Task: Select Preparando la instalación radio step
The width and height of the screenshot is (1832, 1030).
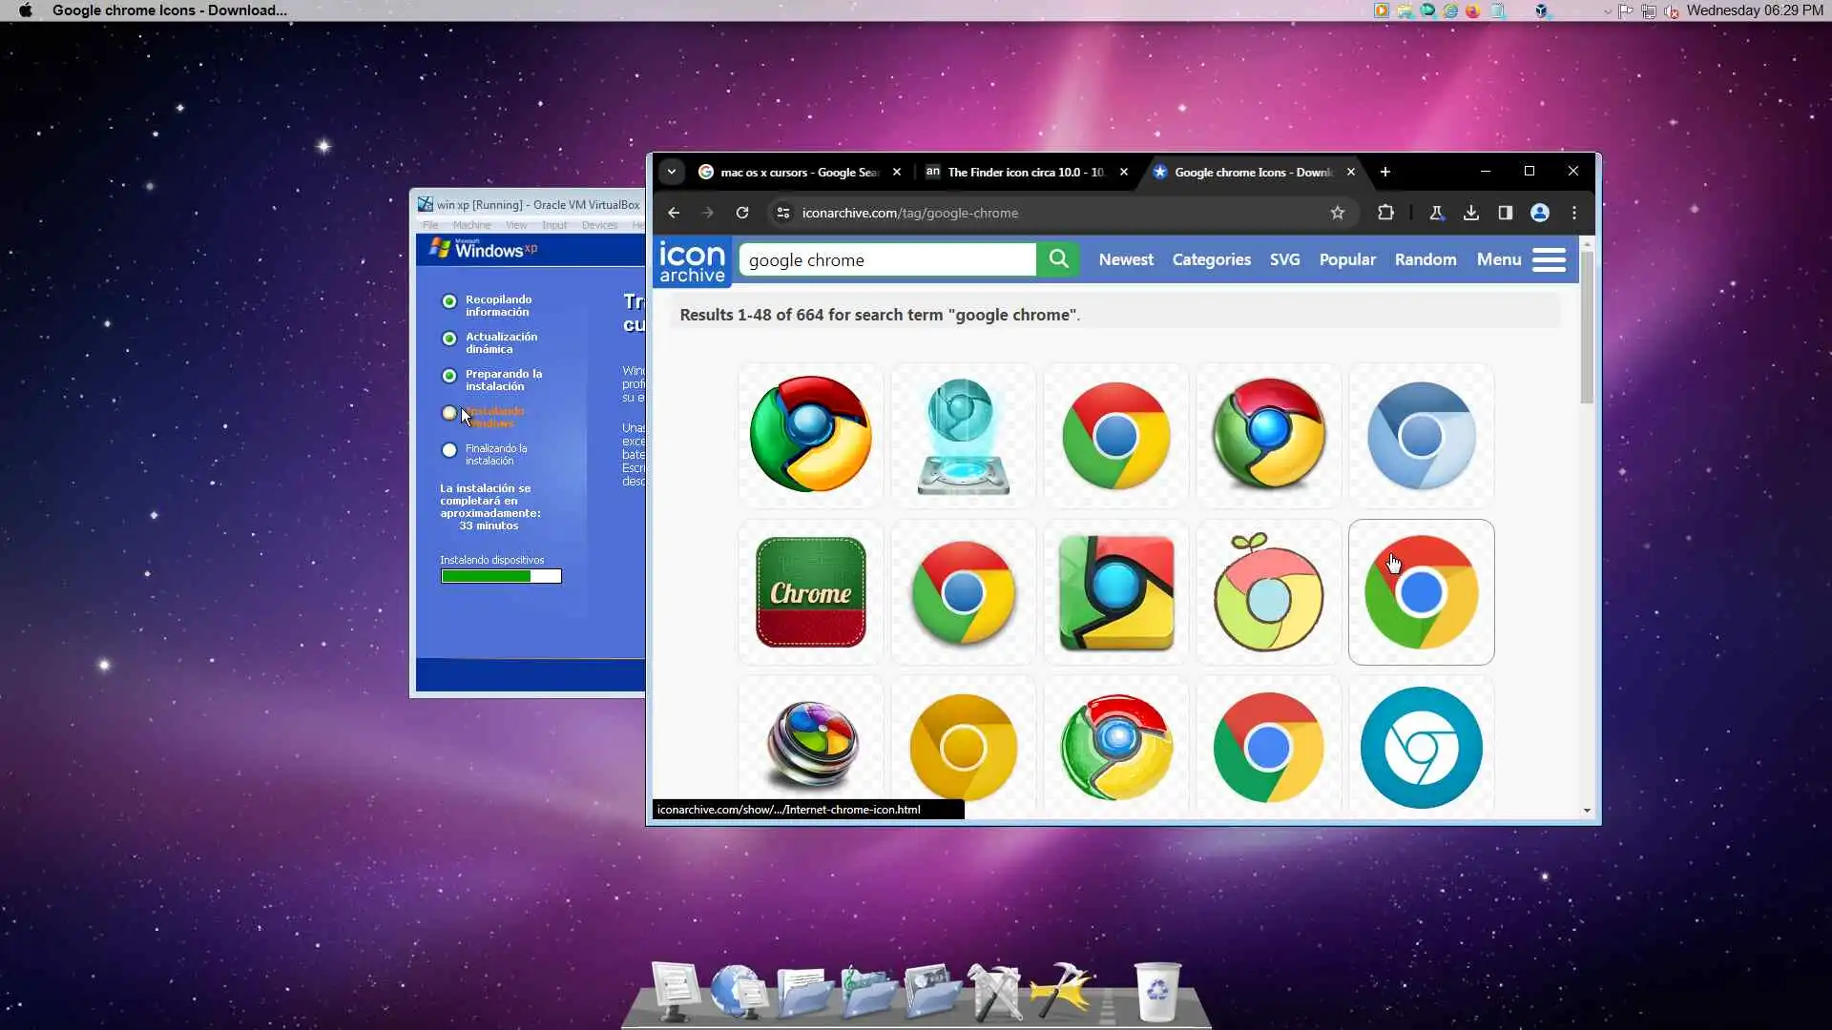Action: 449,376
